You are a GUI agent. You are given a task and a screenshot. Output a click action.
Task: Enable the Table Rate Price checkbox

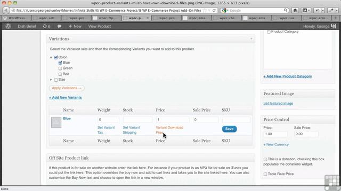(265, 174)
